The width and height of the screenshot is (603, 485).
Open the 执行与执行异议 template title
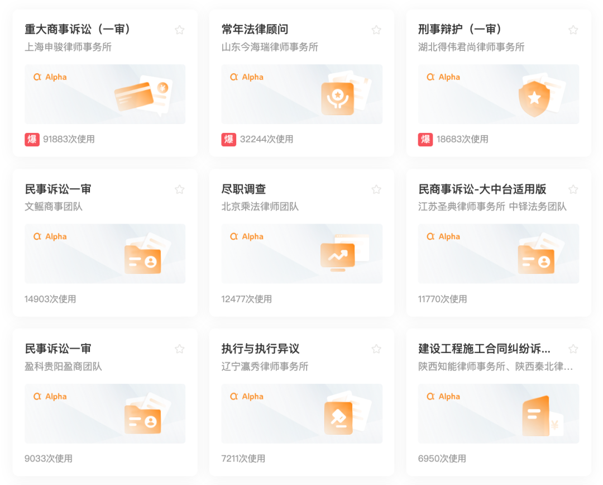pyautogui.click(x=260, y=349)
